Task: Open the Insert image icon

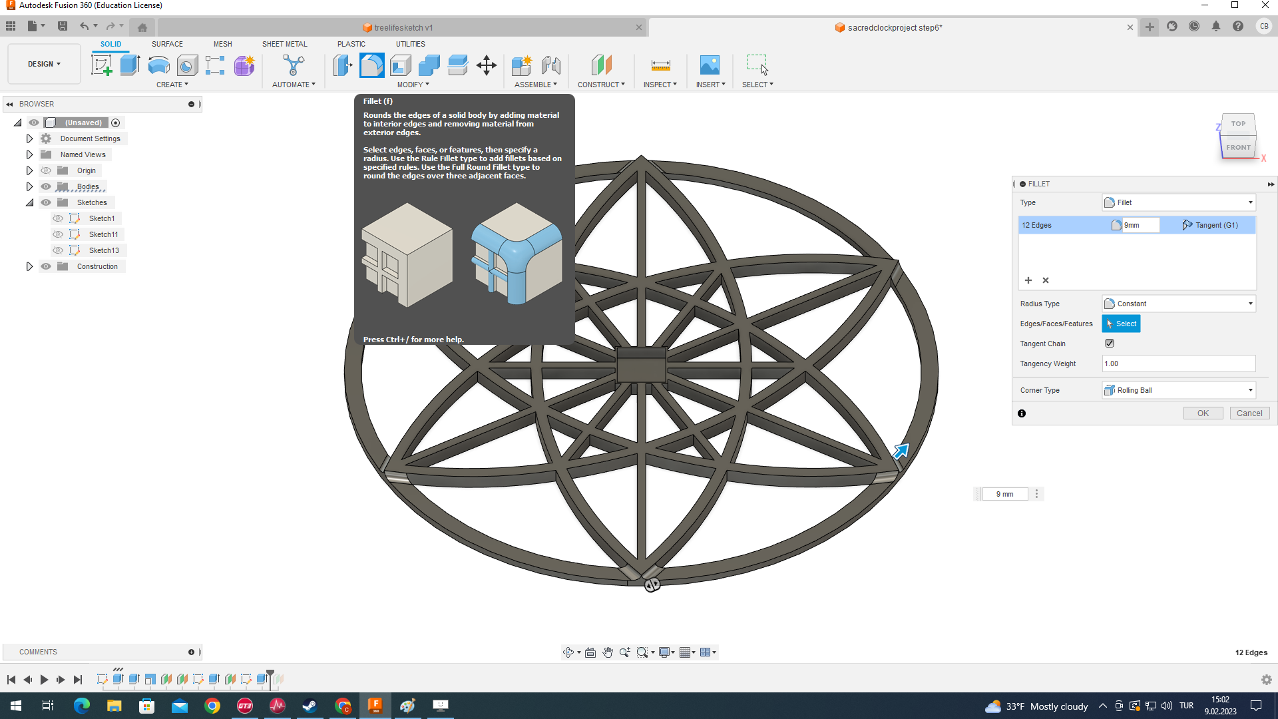Action: 710,65
